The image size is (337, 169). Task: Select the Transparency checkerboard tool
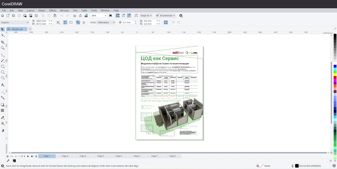tap(2, 110)
